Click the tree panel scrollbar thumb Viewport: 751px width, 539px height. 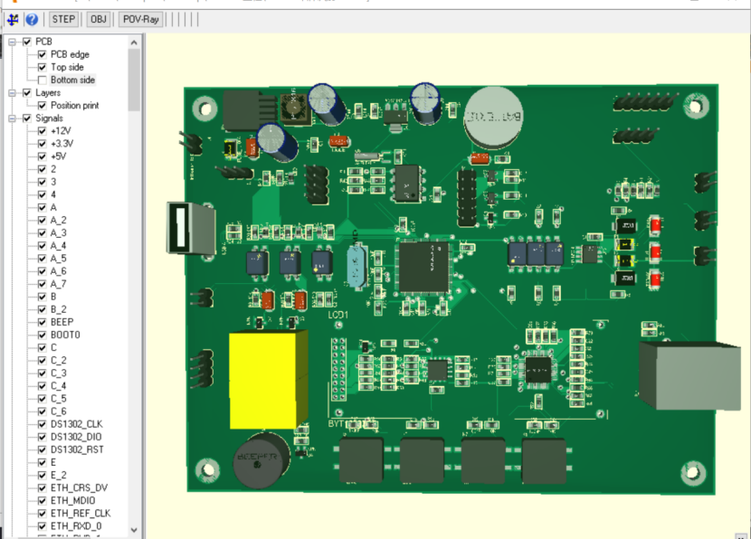(134, 80)
